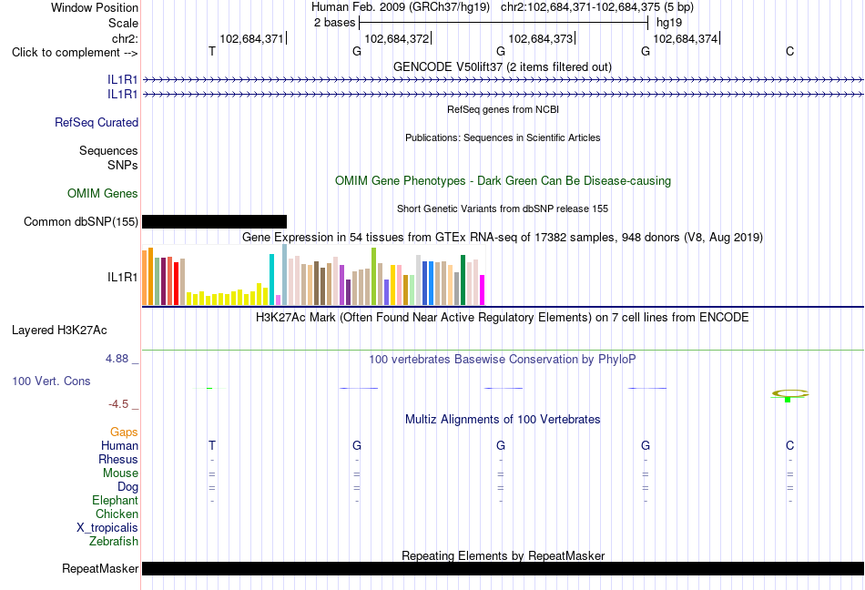
Task: Click the -4.5 PhyloP lower scale value
Action: tap(118, 404)
